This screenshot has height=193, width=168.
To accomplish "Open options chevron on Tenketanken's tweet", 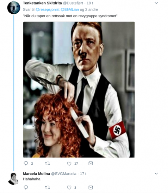I will click(156, 3).
